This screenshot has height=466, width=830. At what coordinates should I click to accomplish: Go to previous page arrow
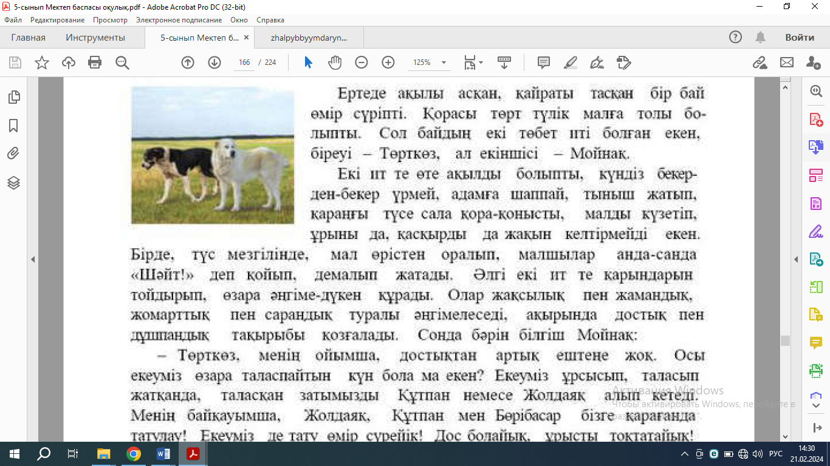[x=188, y=62]
